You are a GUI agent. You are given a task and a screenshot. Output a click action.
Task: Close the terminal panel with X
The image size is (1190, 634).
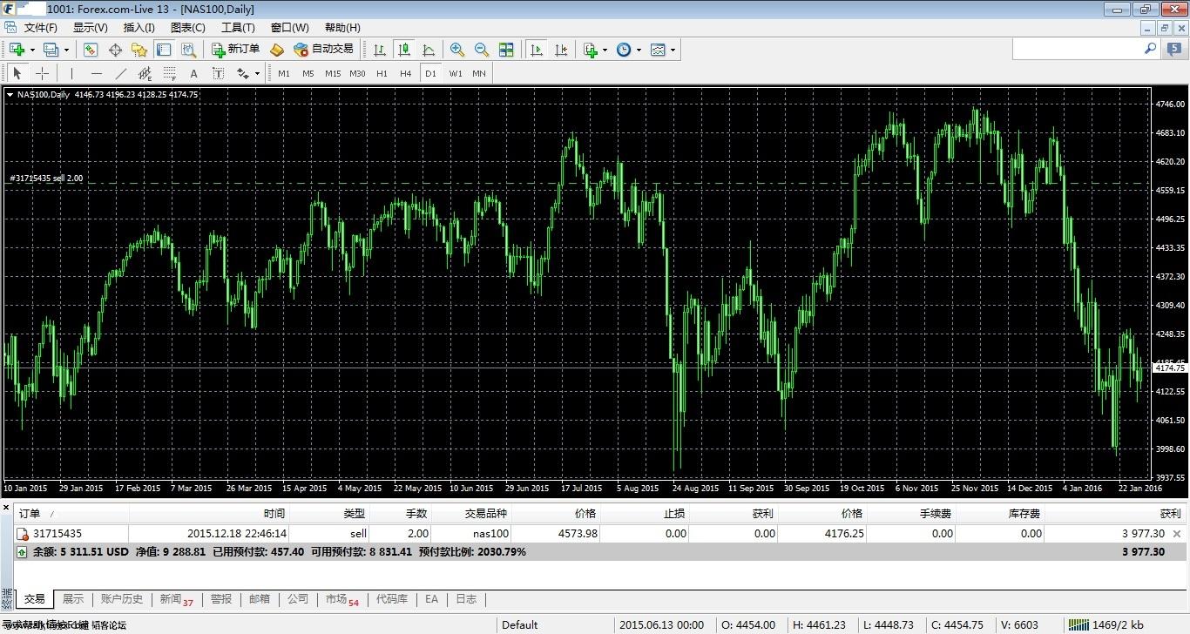(6, 507)
